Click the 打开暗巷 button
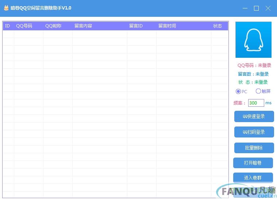Image resolution: width=277 pixels, height=200 pixels. coord(253,163)
